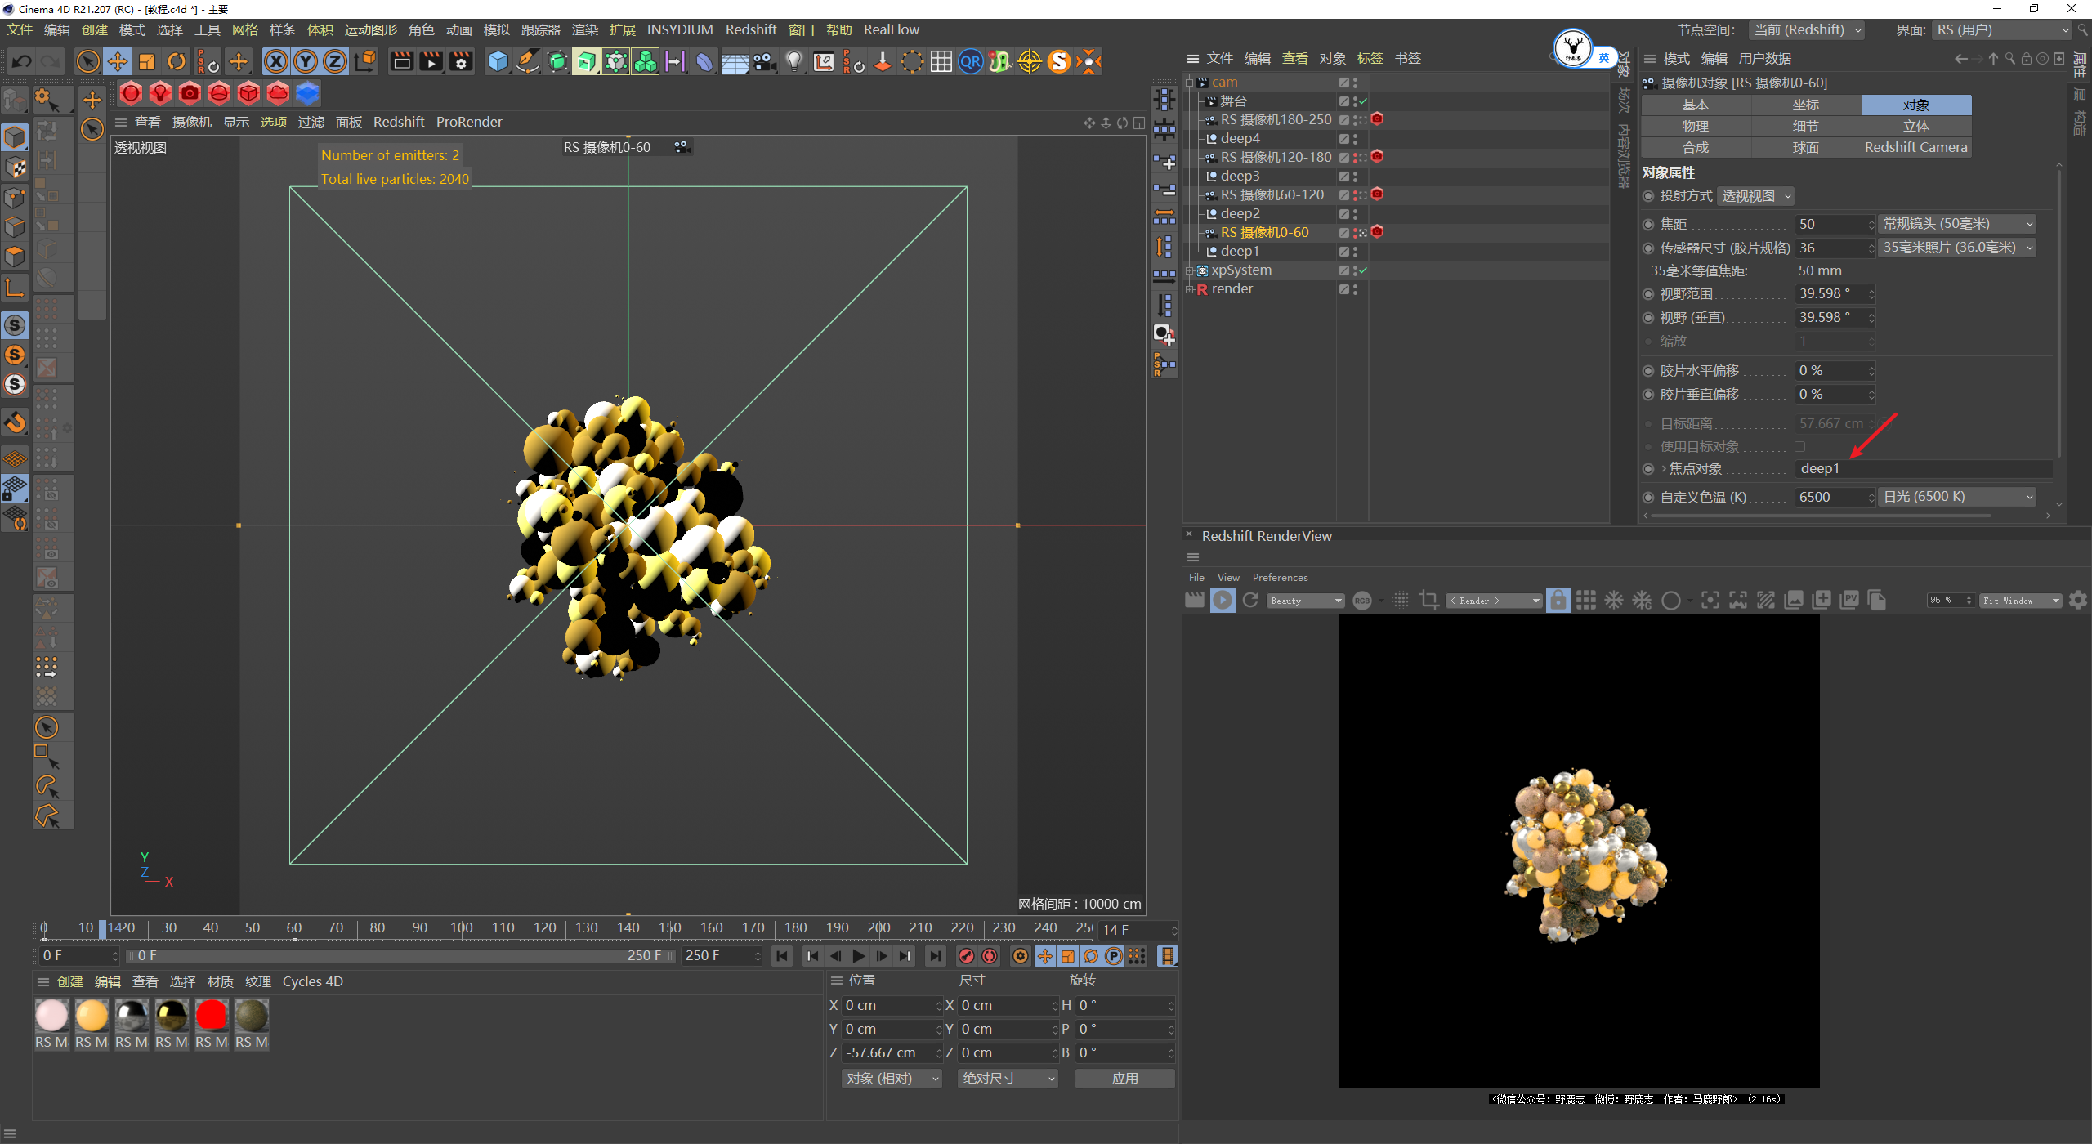Screen dimensions: 2092x1144
Task: Record active objects keyframe button
Action: tap(967, 956)
